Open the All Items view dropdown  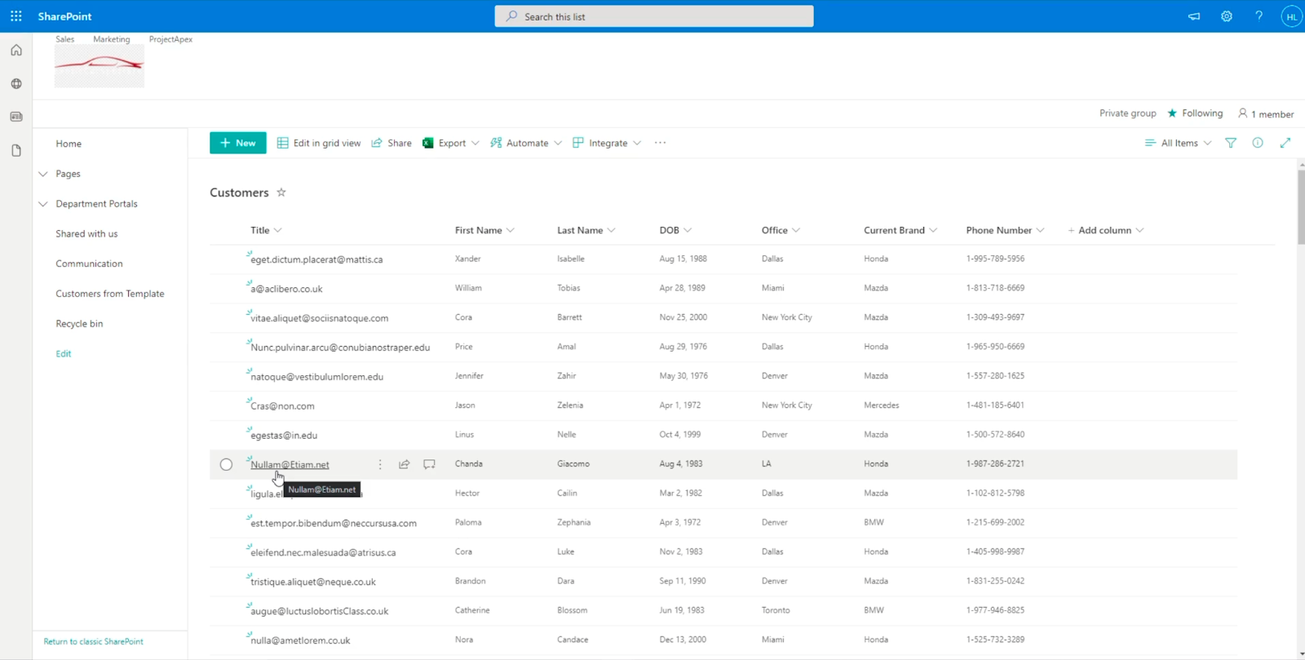pos(1179,143)
